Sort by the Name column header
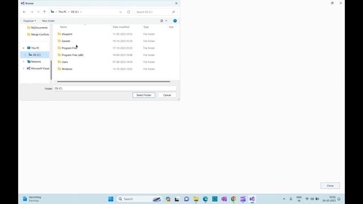363x204 pixels. [64, 27]
